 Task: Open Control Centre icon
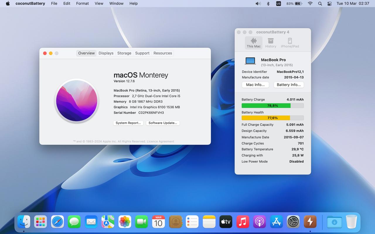pos(330,4)
